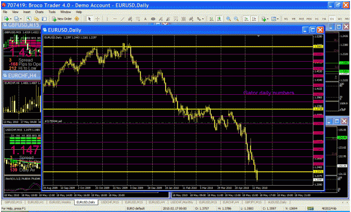Switch to M30 timeframe
The width and height of the screenshot is (351, 212).
click(309, 19)
